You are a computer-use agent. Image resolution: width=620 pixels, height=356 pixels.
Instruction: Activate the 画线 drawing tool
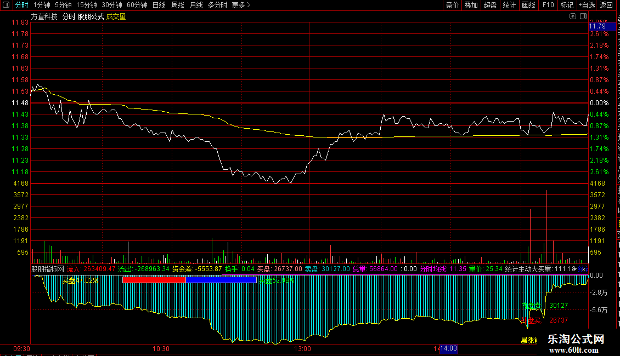(528, 5)
